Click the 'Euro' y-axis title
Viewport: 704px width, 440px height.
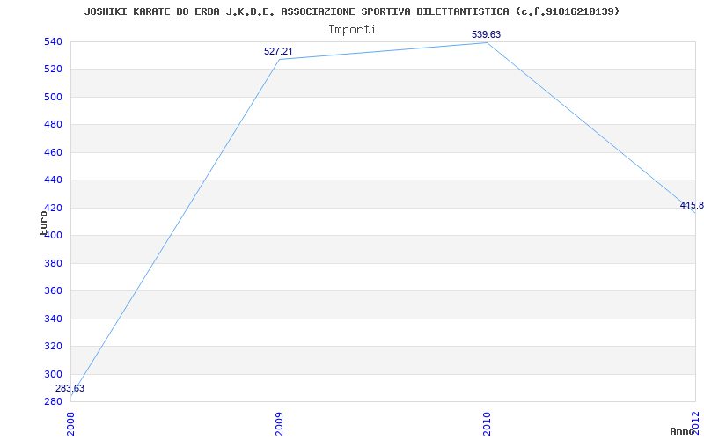[43, 224]
